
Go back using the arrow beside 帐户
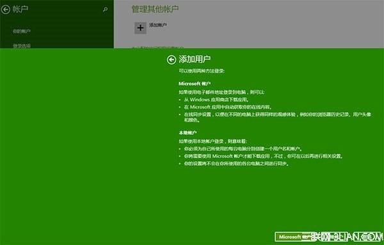(x=5, y=10)
